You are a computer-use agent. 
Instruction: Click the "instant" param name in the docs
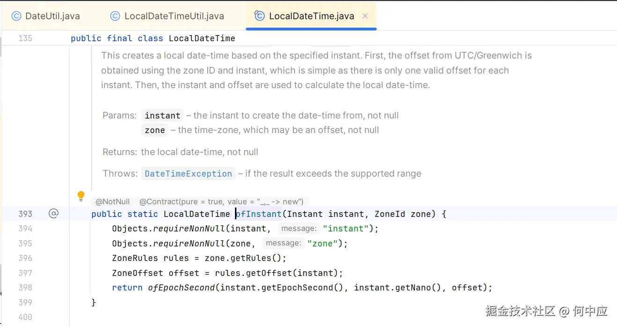pyautogui.click(x=162, y=116)
